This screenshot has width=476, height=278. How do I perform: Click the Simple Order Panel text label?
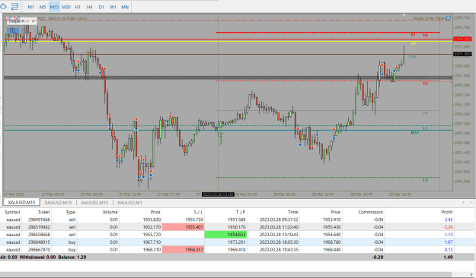tap(428, 18)
